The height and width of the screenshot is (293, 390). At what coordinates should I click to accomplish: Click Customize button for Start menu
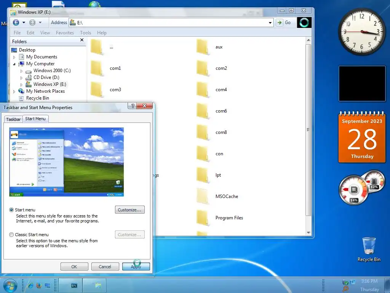coord(129,210)
